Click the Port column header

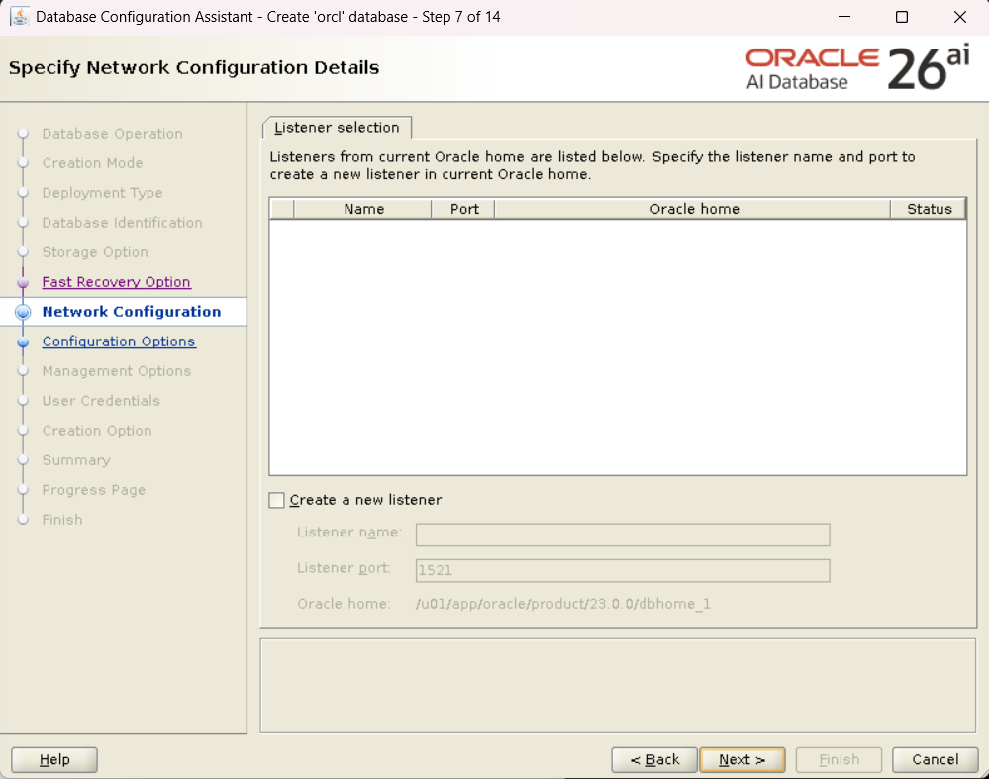click(x=463, y=209)
